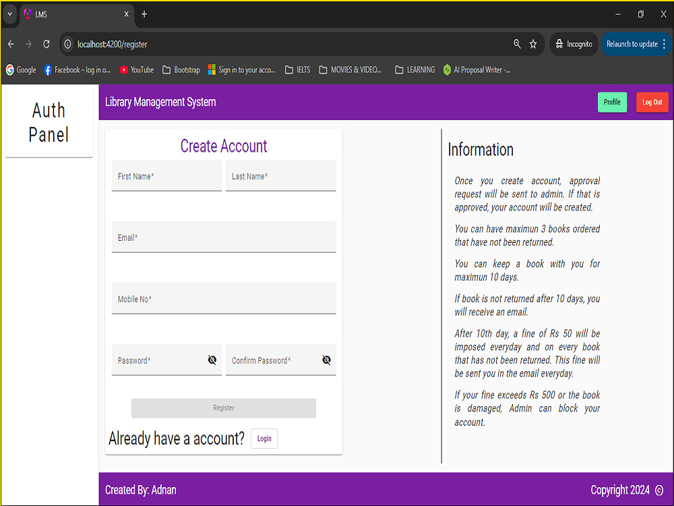Open the tab search dropdown arrow
Viewport: 674px width, 506px height.
pos(10,14)
